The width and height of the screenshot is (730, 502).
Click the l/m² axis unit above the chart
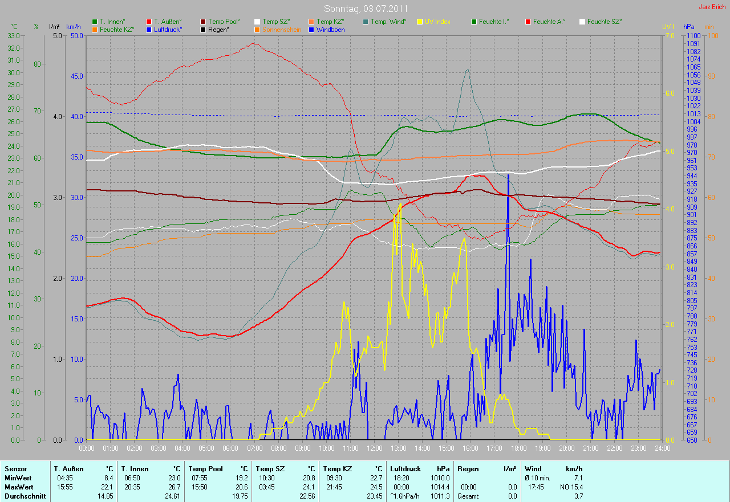click(54, 27)
